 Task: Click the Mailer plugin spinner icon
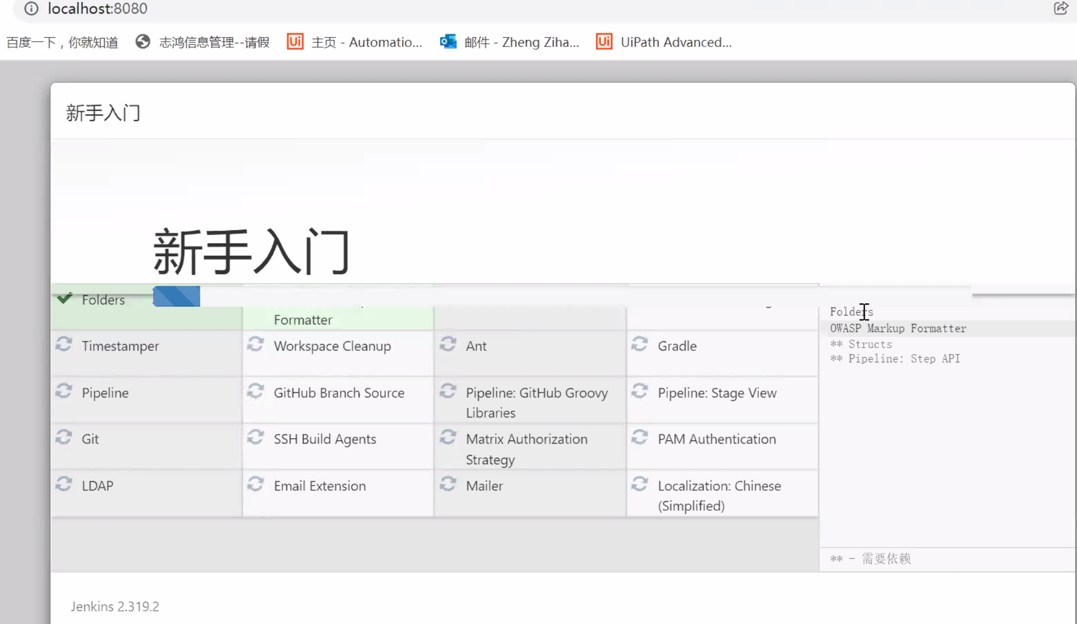(448, 484)
